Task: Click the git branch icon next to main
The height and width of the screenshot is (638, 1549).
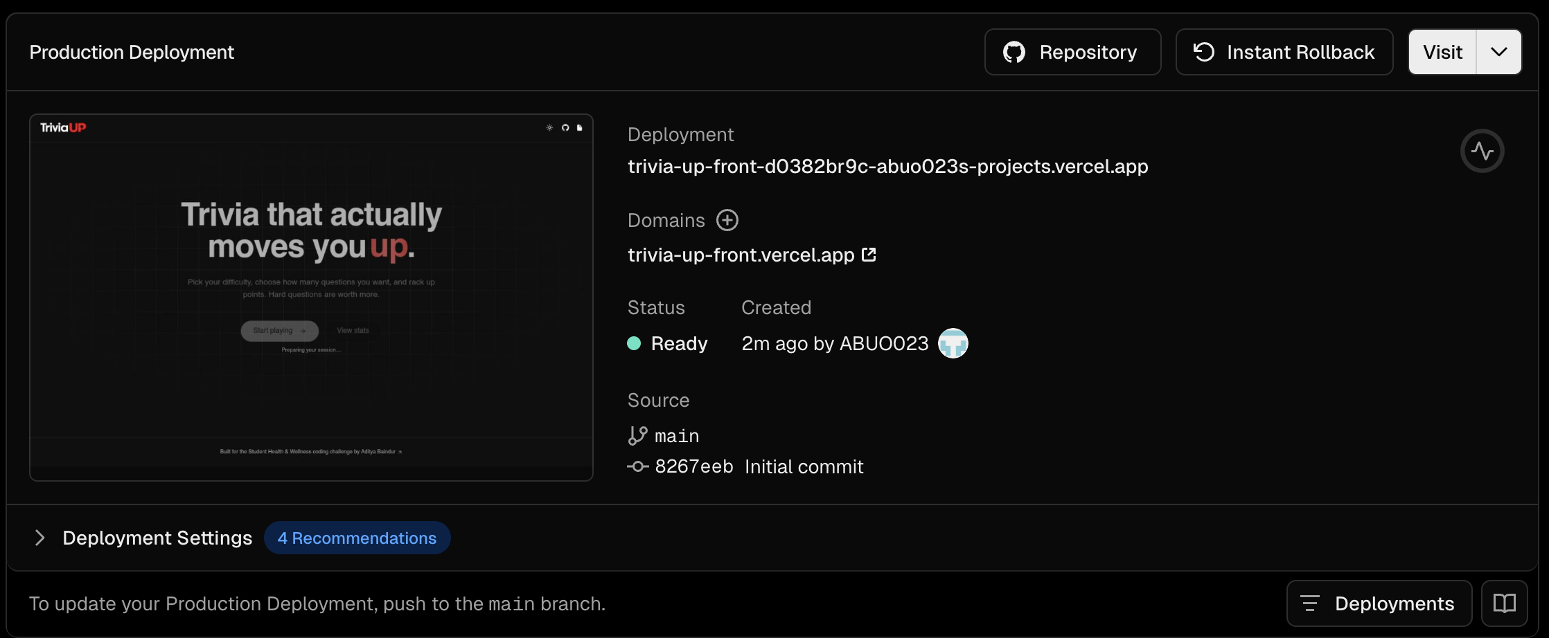Action: [x=637, y=436]
